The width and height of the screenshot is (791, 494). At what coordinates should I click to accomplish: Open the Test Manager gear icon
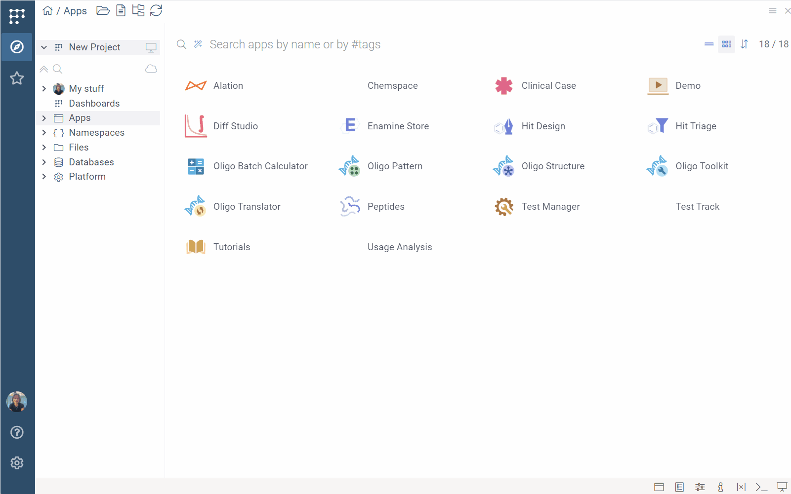point(504,207)
